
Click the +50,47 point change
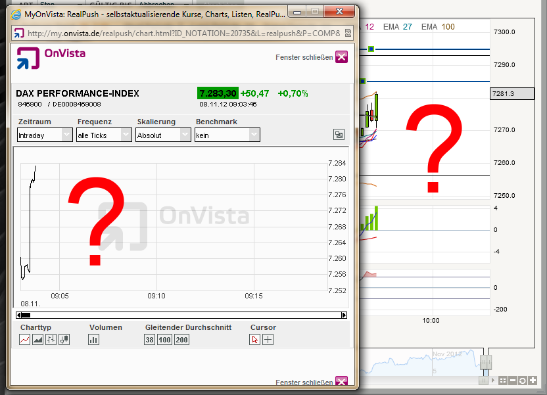pos(254,93)
